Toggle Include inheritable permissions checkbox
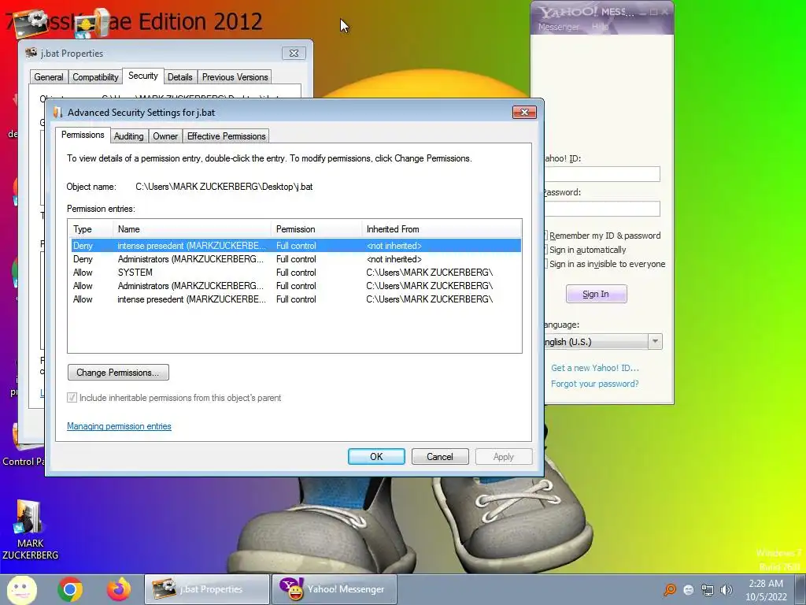The width and height of the screenshot is (806, 605). coord(72,398)
